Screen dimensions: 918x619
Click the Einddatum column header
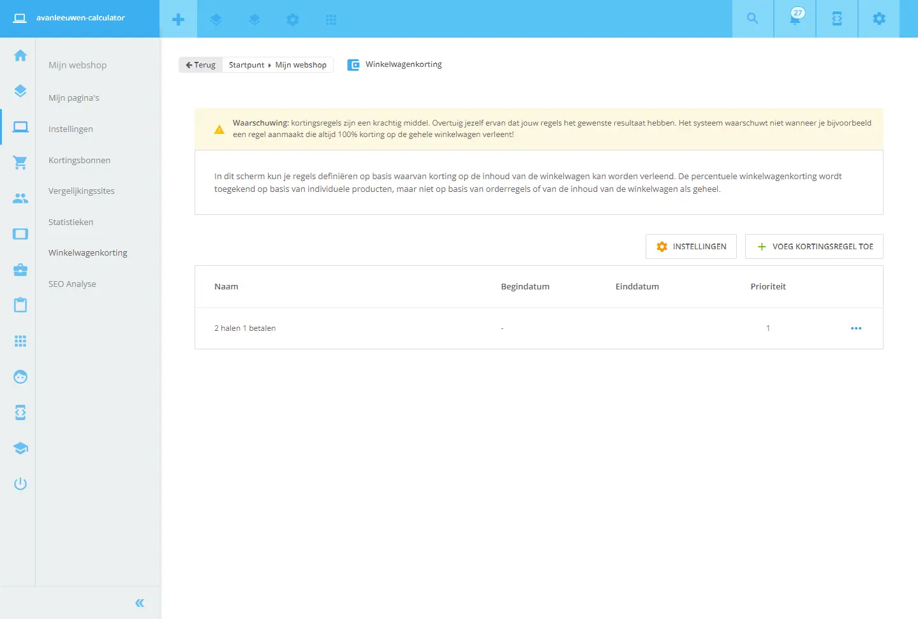coord(637,287)
